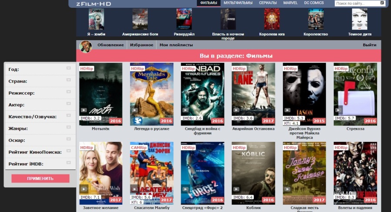Click the play icon on Спецотряд «Форс» 2 poster

coord(186,189)
